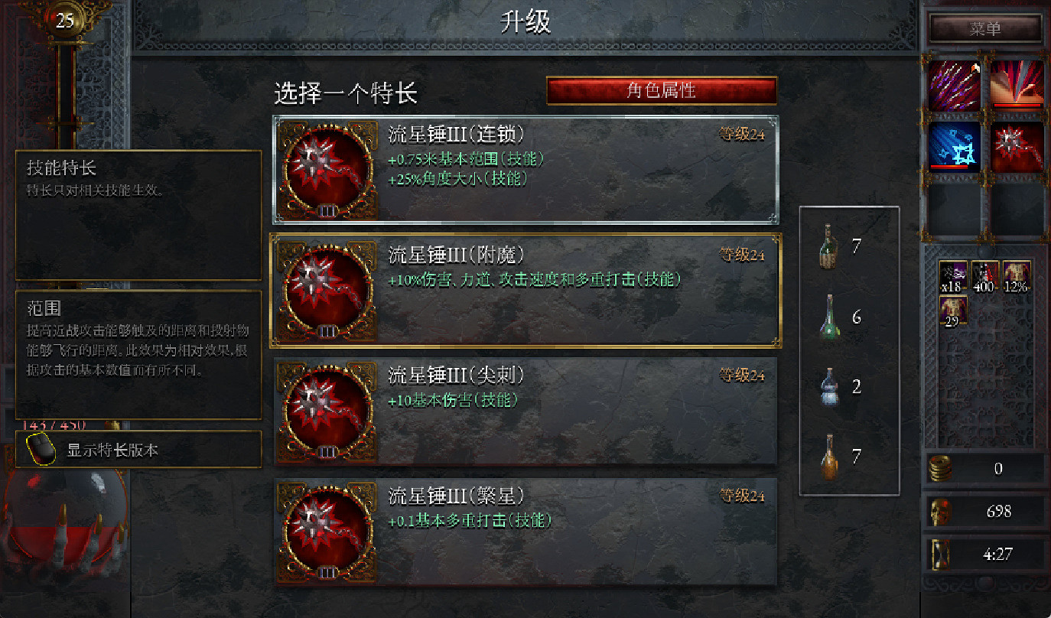
Task: Select the meteor hammer skill slot icon
Action: [x=1017, y=147]
